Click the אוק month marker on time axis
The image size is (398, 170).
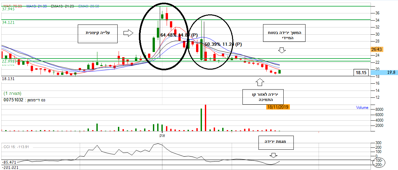point(162,135)
